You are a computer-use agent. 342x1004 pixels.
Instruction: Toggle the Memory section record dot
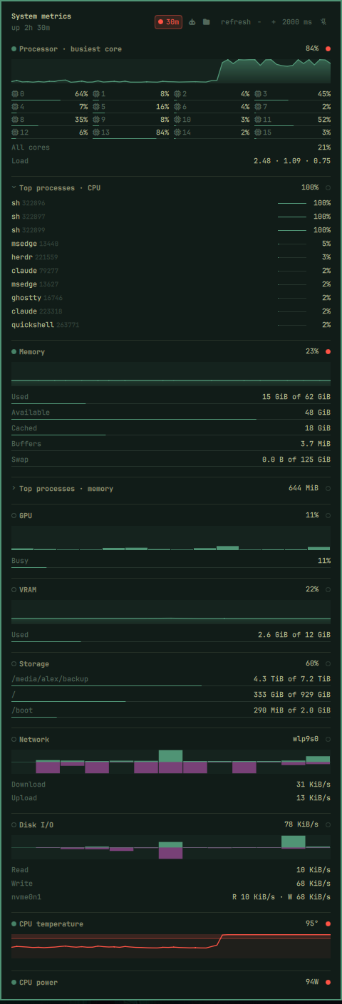pyautogui.click(x=328, y=352)
